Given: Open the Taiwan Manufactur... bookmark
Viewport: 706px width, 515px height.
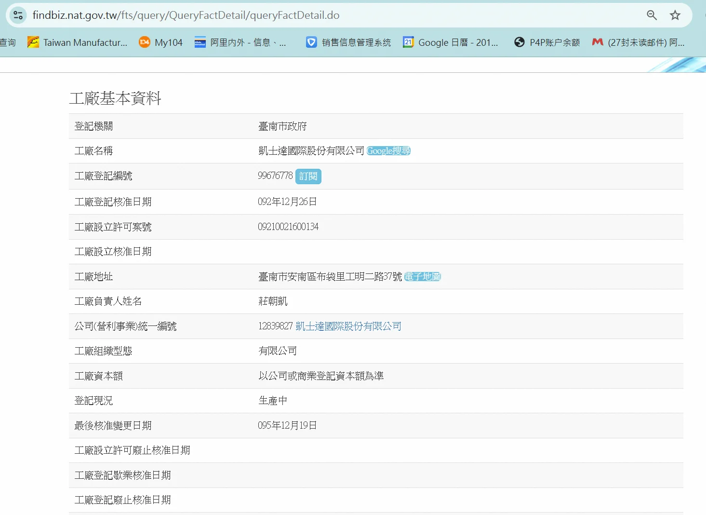Looking at the screenshot, I should (x=78, y=42).
